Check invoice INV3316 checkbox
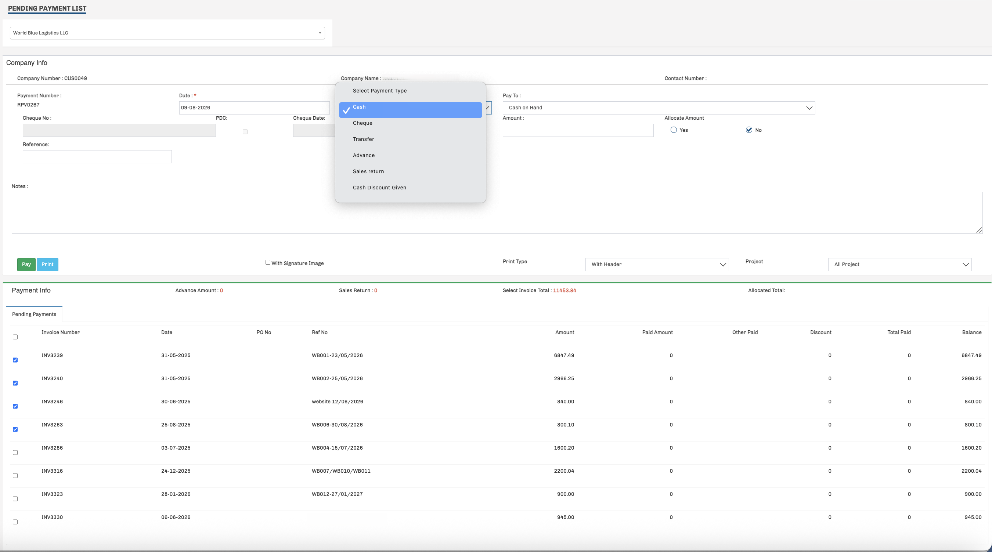This screenshot has width=992, height=552. pyautogui.click(x=15, y=476)
